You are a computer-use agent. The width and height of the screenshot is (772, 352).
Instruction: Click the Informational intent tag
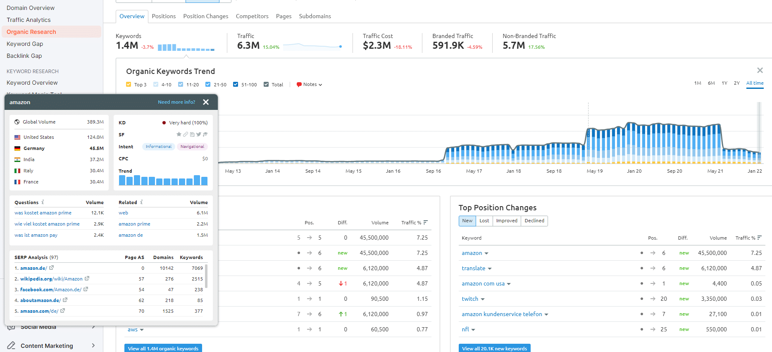pyautogui.click(x=158, y=147)
